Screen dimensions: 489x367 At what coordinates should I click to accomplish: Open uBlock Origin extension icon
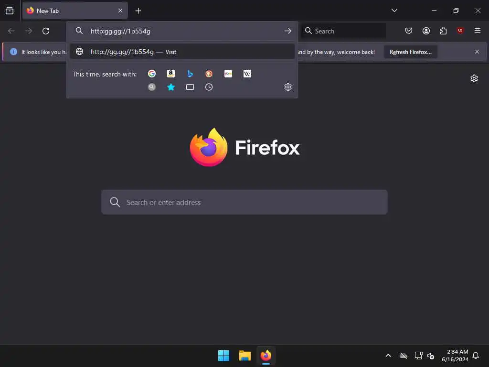click(460, 31)
